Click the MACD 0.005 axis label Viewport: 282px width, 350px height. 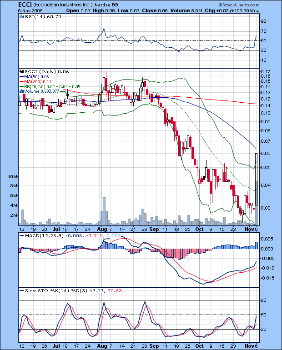[267, 239]
